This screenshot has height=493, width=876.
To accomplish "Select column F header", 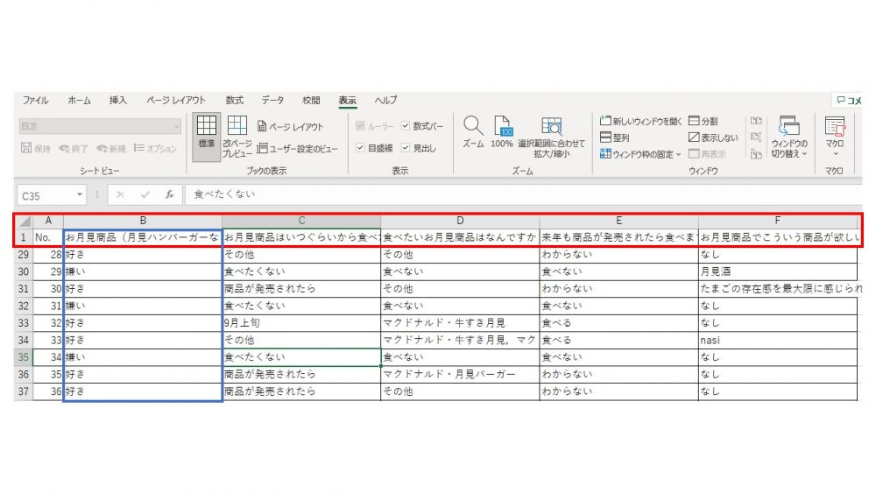I will 778,221.
